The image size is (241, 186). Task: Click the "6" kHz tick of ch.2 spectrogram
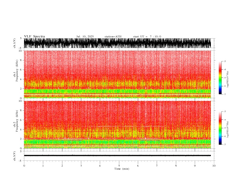pos(21,120)
